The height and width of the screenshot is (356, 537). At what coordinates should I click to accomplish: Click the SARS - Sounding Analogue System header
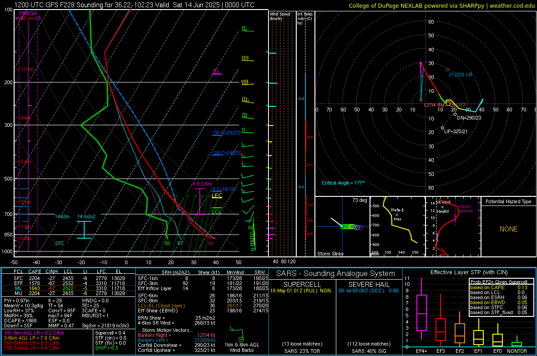(336, 274)
